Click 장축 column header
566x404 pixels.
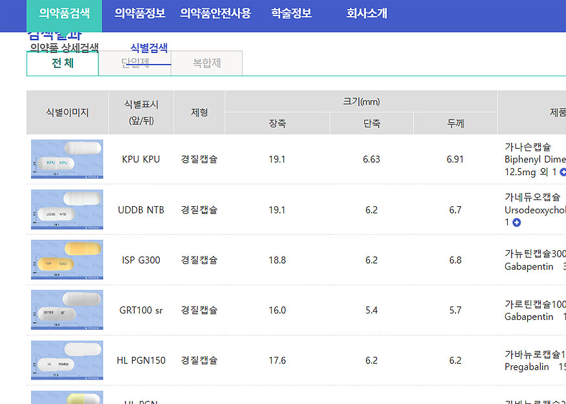click(278, 123)
